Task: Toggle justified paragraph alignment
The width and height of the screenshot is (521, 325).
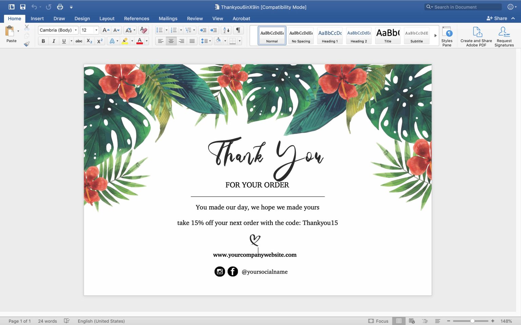Action: [192, 41]
